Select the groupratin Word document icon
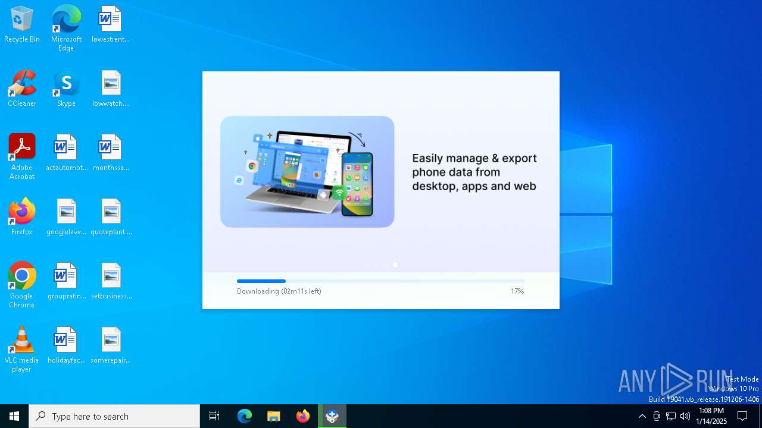Screen dimensions: 762x428 click(66, 281)
